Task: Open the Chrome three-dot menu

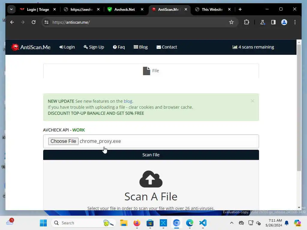Action: tap(295, 22)
